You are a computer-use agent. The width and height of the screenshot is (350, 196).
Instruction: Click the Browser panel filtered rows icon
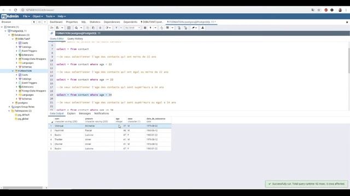(45, 22)
